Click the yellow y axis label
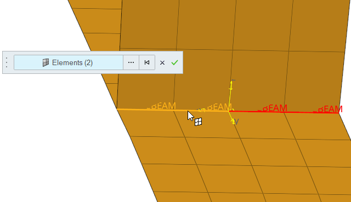The width and height of the screenshot is (351, 202). coord(236,121)
